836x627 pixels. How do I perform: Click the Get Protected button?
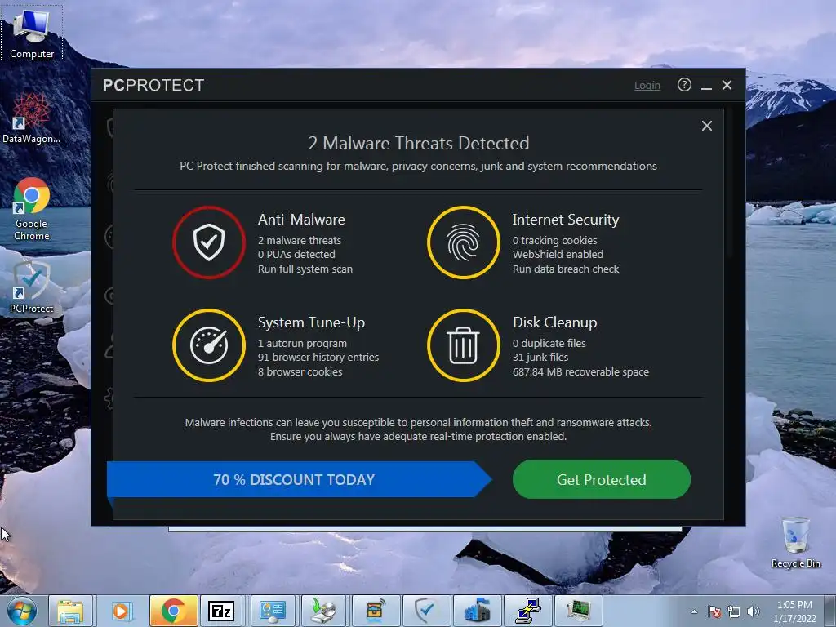coord(602,479)
